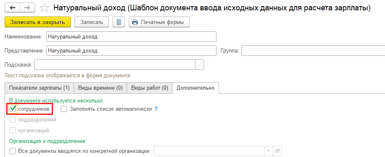385x157 pixels.
Task: Open the organization selection form icon
Action: click(277, 150)
